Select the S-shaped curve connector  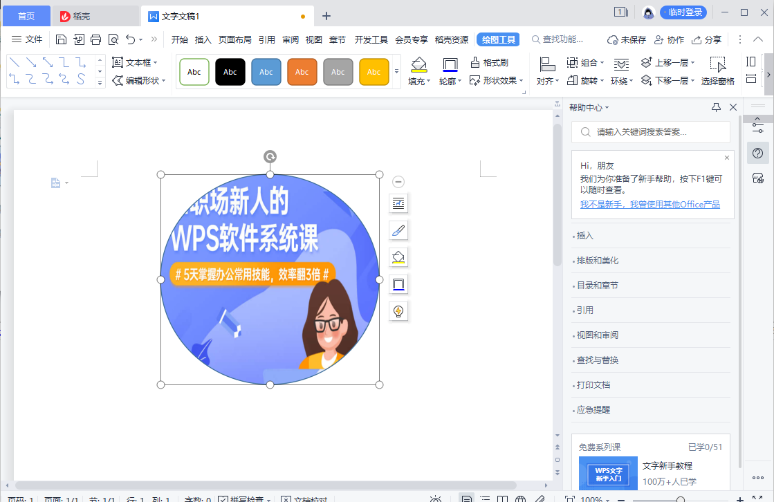pyautogui.click(x=80, y=79)
